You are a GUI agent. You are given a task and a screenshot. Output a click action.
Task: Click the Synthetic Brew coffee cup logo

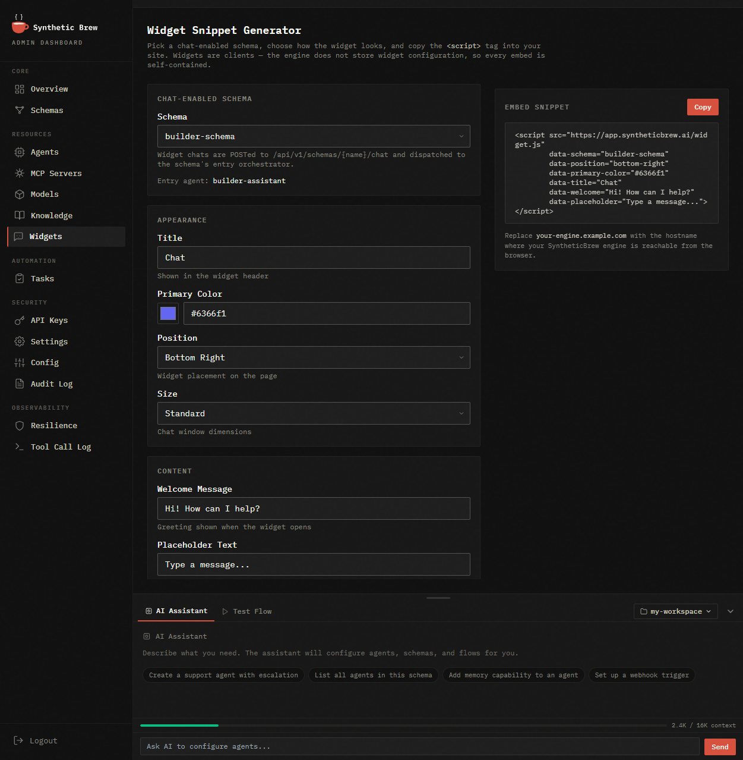(20, 25)
